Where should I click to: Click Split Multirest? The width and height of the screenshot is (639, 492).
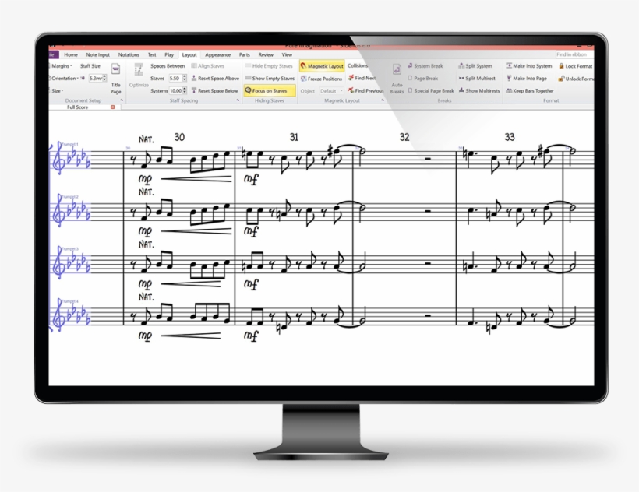click(x=477, y=78)
